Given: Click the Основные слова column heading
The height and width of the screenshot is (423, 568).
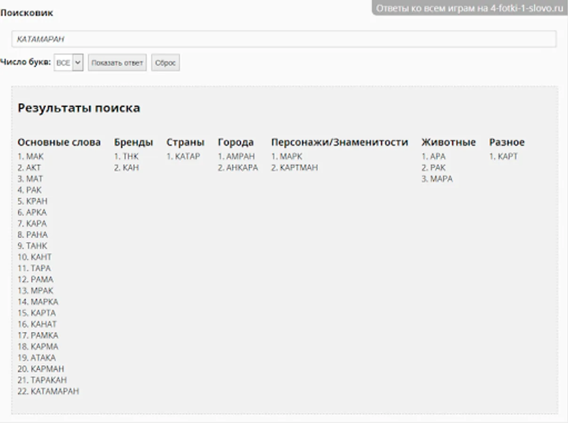Looking at the screenshot, I should (x=59, y=142).
